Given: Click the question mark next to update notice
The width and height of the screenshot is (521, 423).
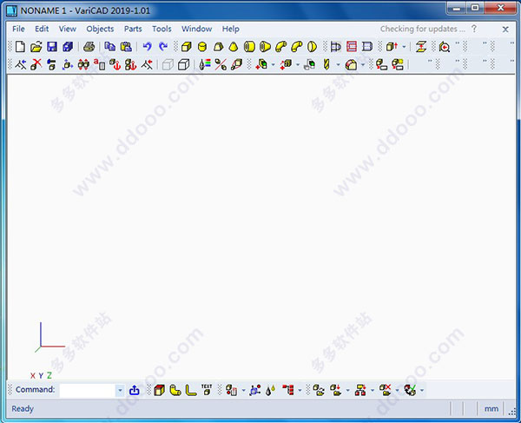Looking at the screenshot, I should 474,29.
